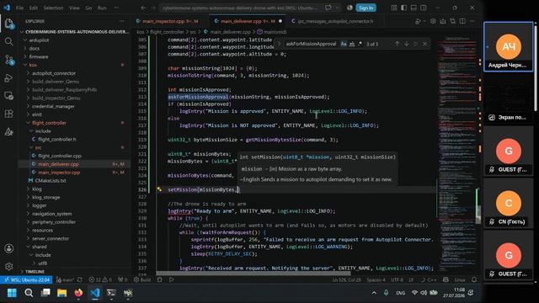539x303 pixels.
Task: Expand the credential_manager folder
Action: point(53,106)
